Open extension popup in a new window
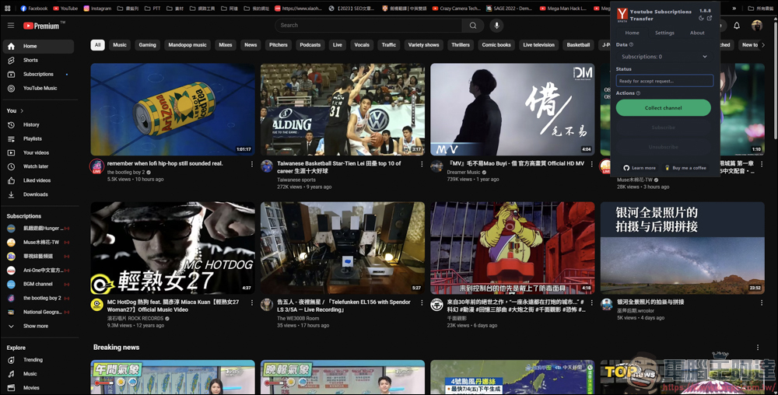 click(x=709, y=18)
